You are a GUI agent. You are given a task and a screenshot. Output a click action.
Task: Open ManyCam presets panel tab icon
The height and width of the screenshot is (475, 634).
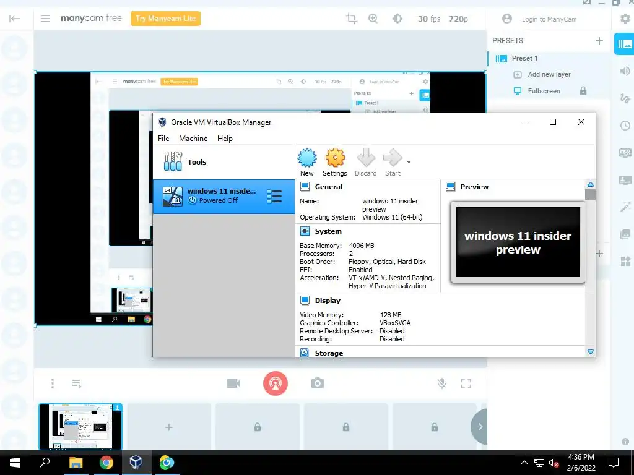(624, 44)
